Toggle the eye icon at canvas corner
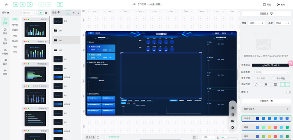 (x=84, y=11)
